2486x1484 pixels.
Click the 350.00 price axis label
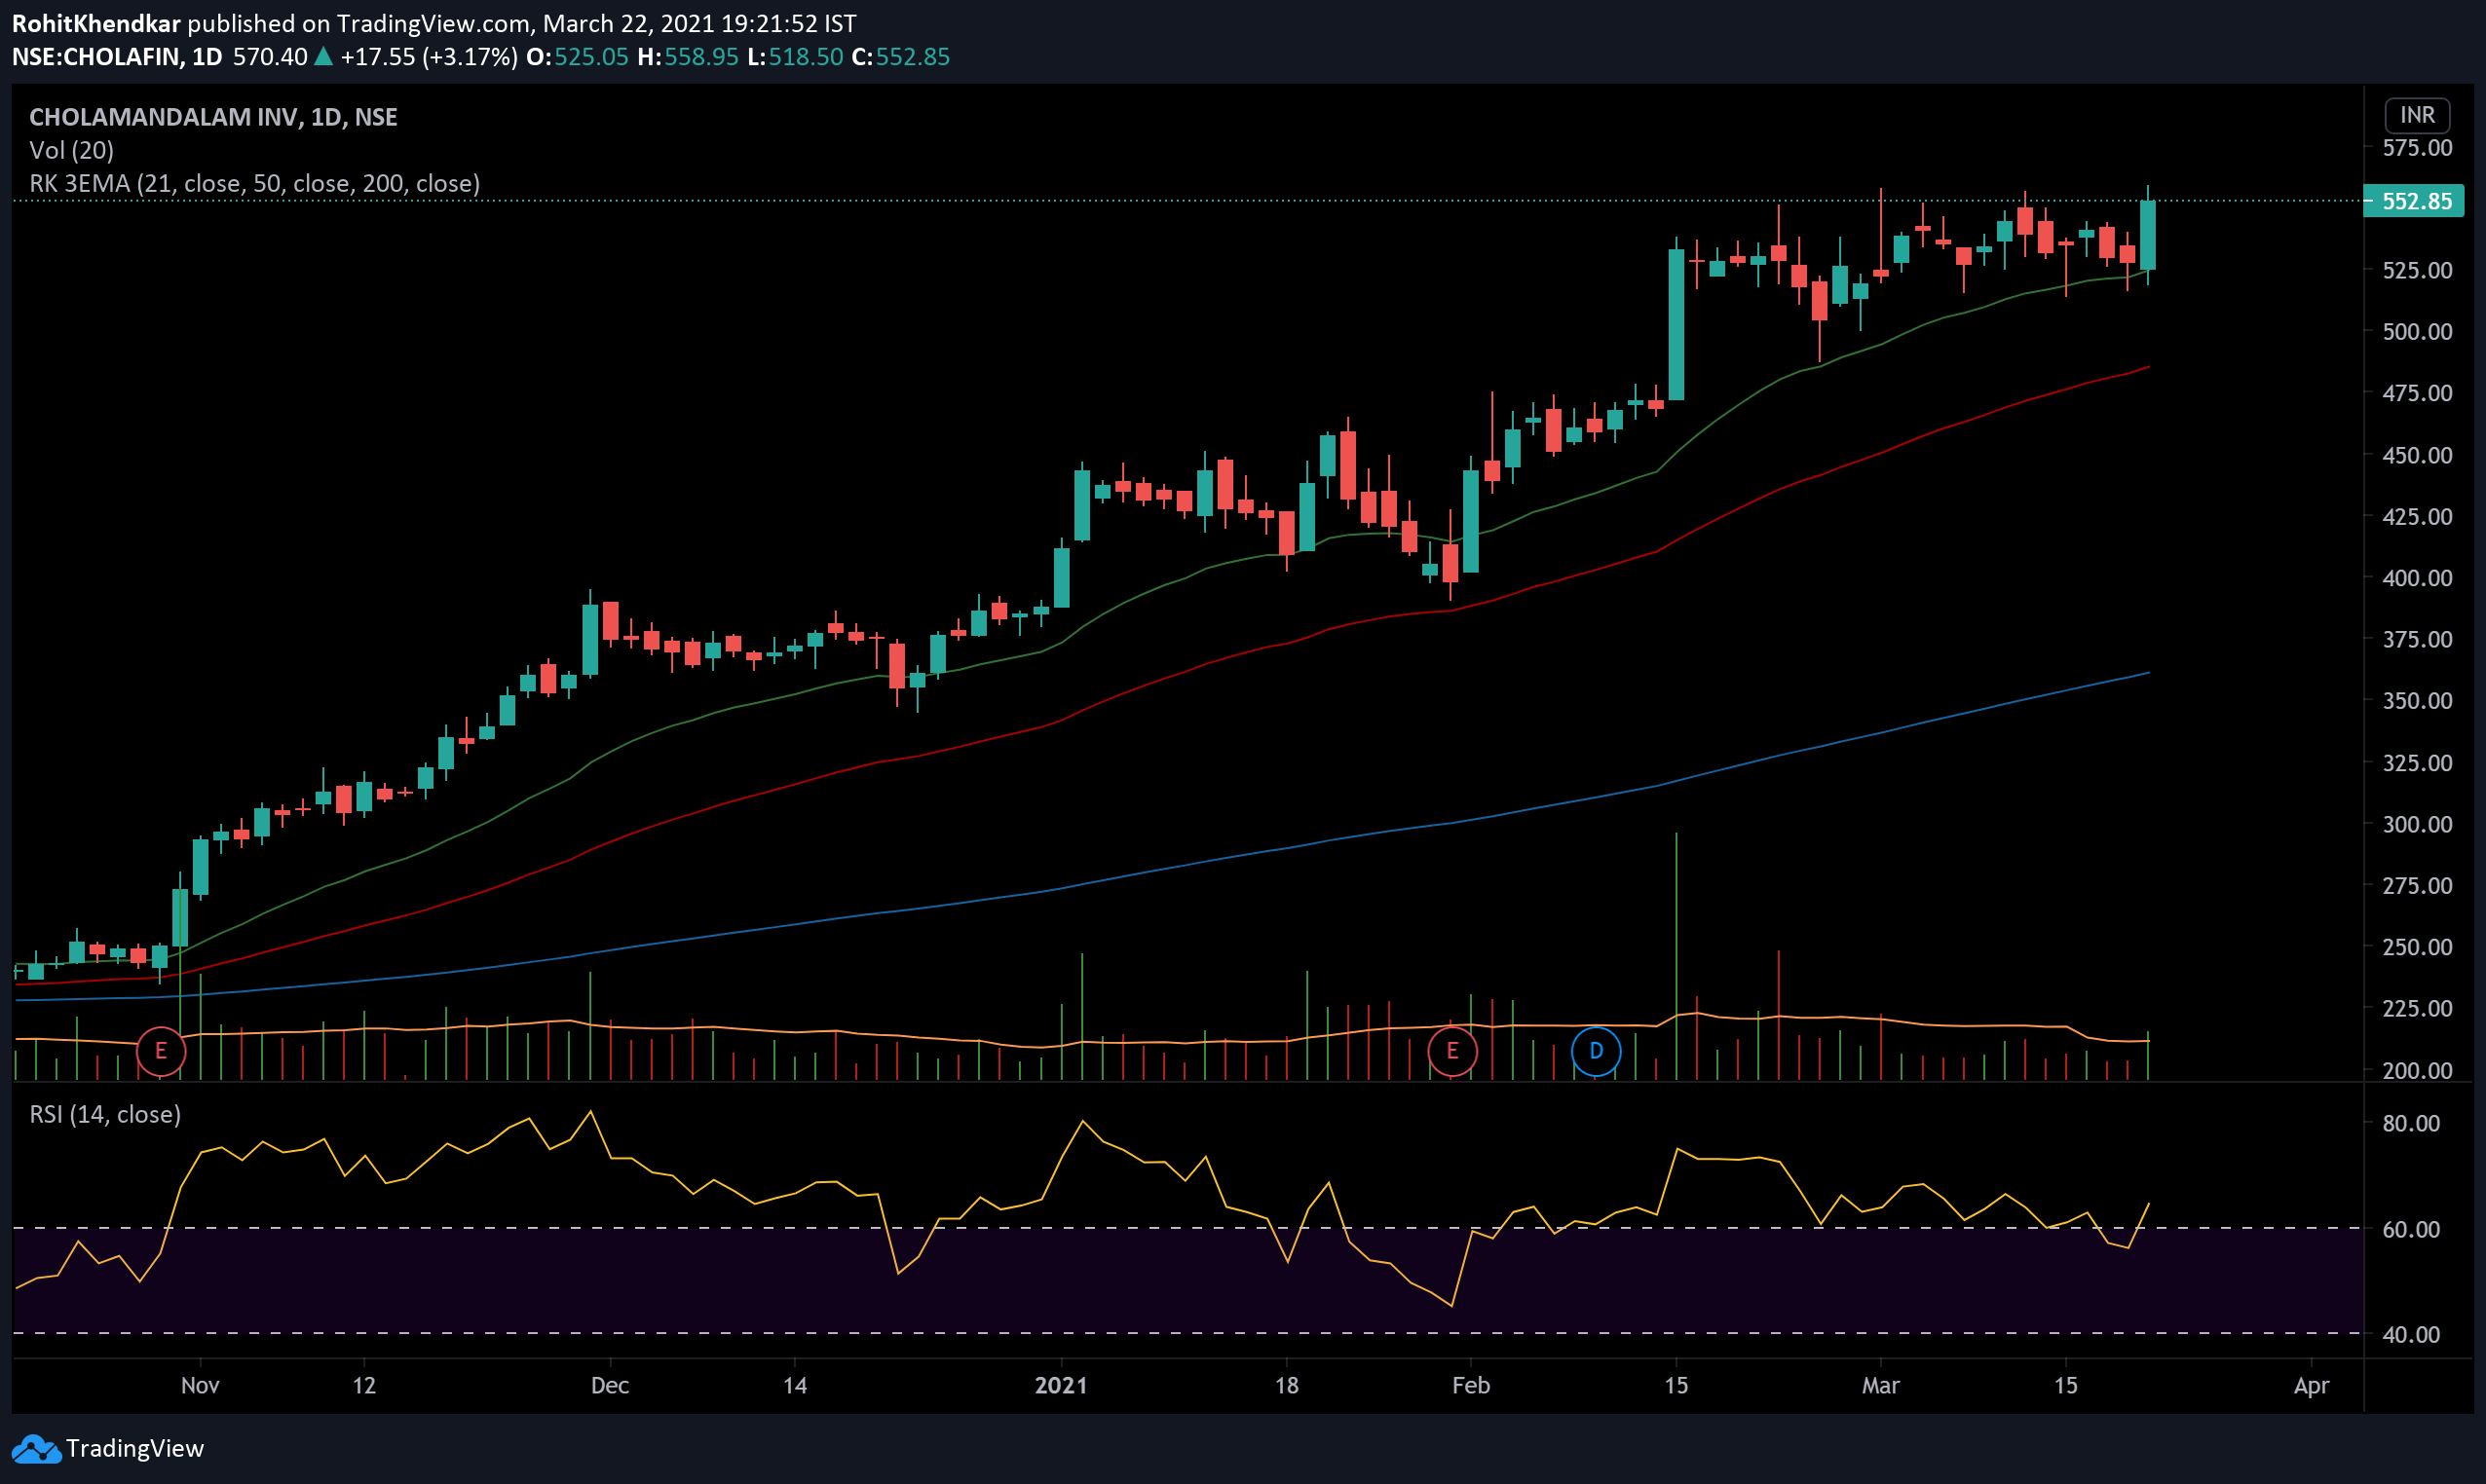click(2417, 701)
